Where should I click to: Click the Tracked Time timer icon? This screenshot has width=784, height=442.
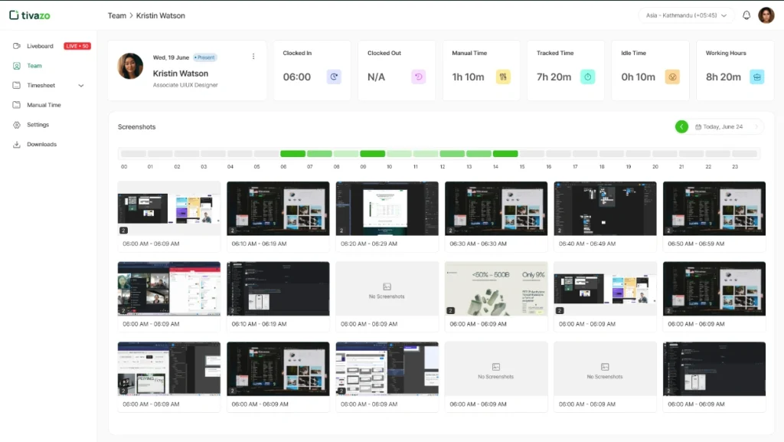[587, 77]
